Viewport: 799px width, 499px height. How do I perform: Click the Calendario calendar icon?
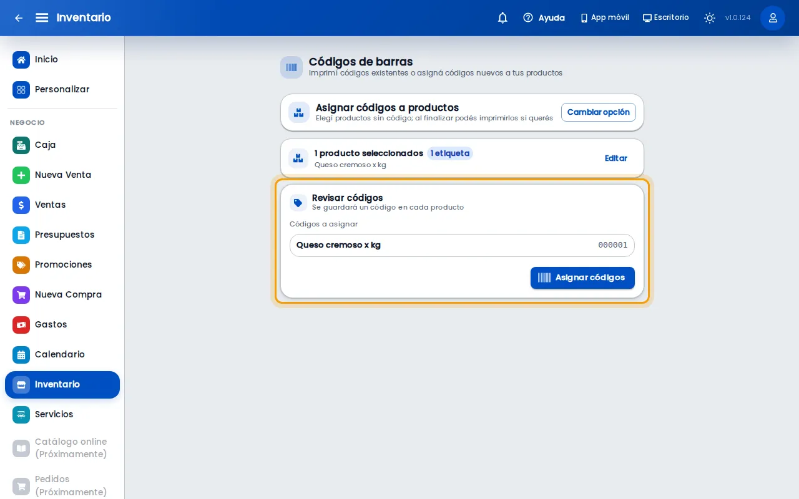point(21,355)
